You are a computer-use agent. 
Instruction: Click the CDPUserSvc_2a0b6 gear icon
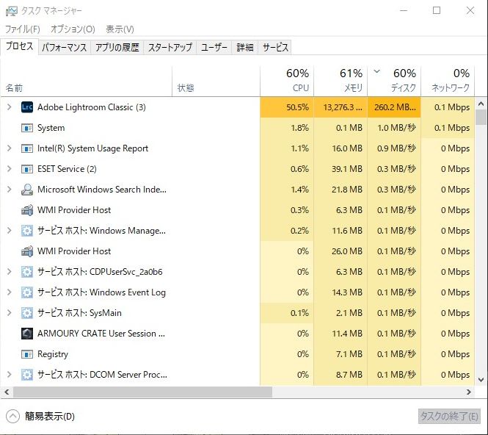coord(27,272)
